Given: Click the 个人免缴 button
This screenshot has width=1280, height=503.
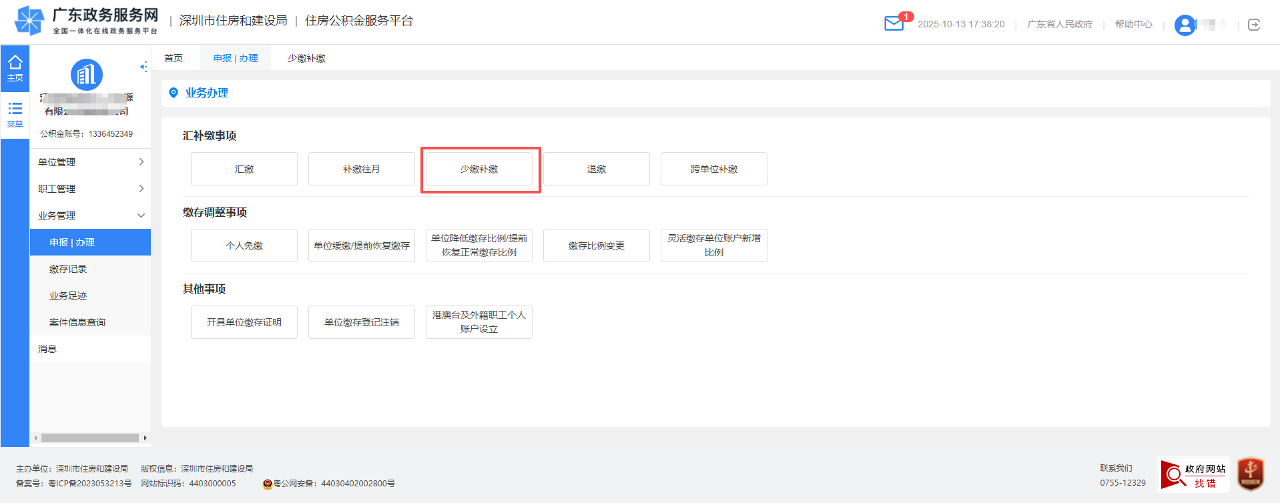Looking at the screenshot, I should pyautogui.click(x=244, y=245).
